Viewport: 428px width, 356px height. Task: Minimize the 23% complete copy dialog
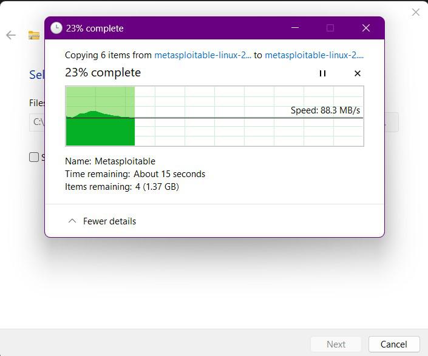coord(295,28)
